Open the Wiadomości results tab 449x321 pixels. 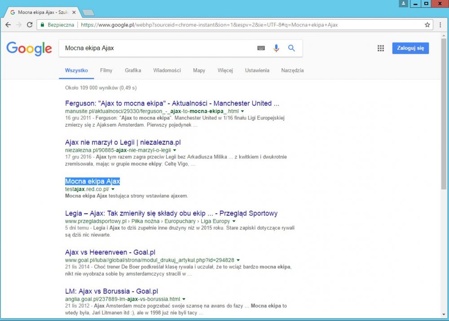pos(167,70)
